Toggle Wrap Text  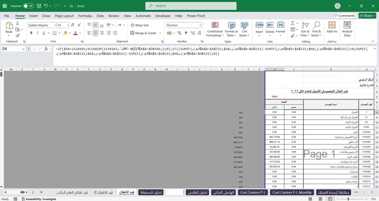tap(140, 25)
